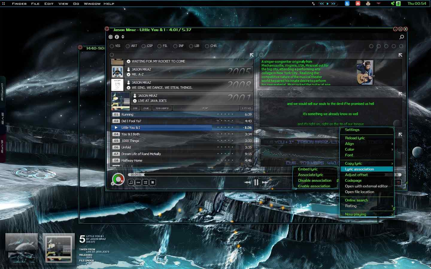Viewport: 431px width, 269px height.
Task: Click Online search in the context menu
Action: pyautogui.click(x=367, y=200)
